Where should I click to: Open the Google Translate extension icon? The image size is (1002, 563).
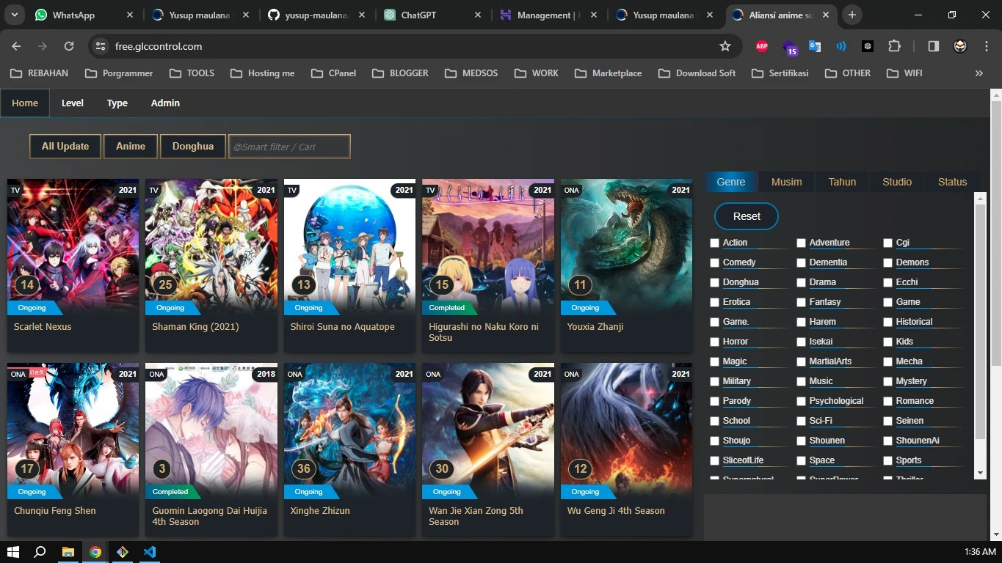(x=814, y=45)
